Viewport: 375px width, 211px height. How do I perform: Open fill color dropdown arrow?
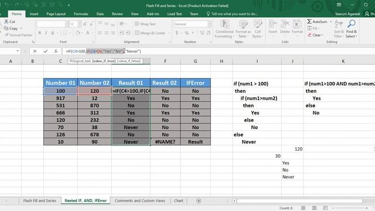[83, 33]
